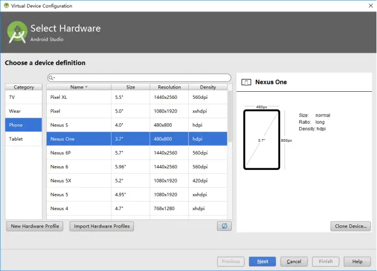This screenshot has width=377, height=271.
Task: Select the Nexus 5 device name cell
Action: click(79, 194)
